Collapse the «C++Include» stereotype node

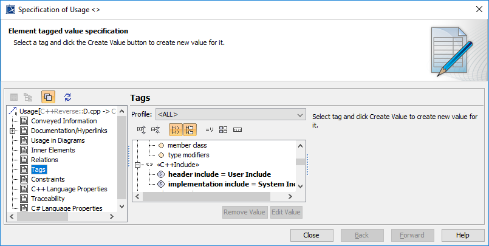(137, 165)
